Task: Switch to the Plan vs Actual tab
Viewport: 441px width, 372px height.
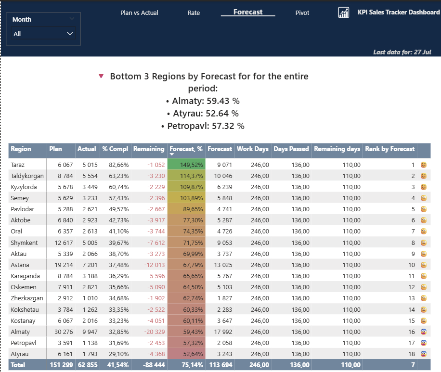Action: tap(139, 13)
